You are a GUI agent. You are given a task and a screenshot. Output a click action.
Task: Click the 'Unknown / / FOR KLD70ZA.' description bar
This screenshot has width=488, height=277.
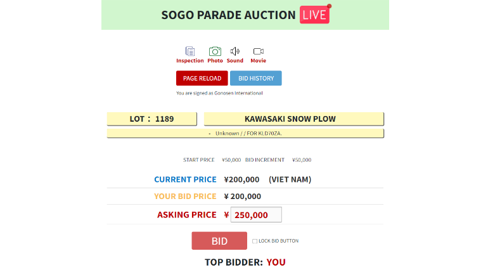(x=245, y=133)
